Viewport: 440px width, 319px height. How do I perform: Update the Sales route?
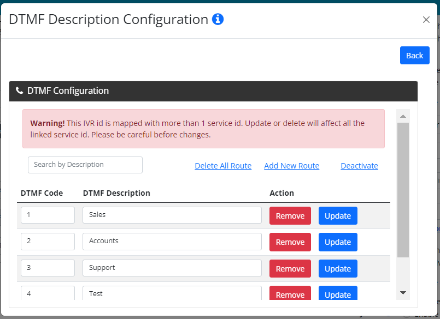click(x=338, y=215)
